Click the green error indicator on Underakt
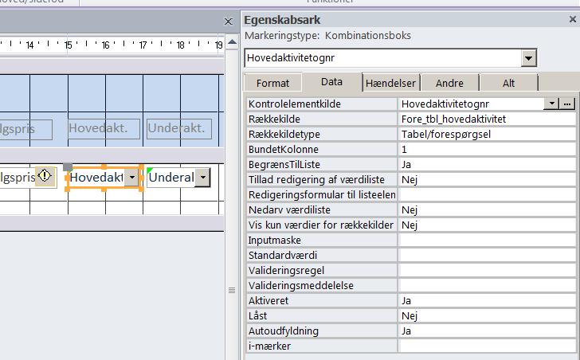Screen dimensions: 580x360 coord(150,170)
